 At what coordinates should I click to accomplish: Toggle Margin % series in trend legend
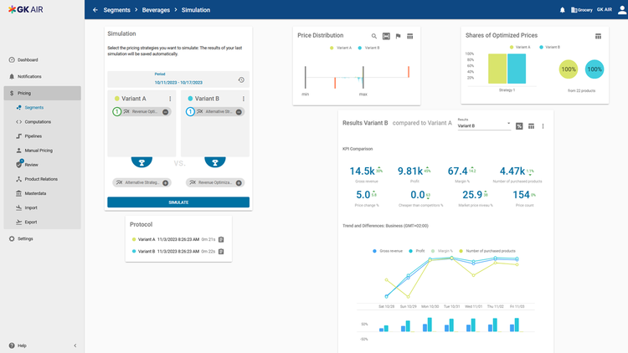[442, 251]
